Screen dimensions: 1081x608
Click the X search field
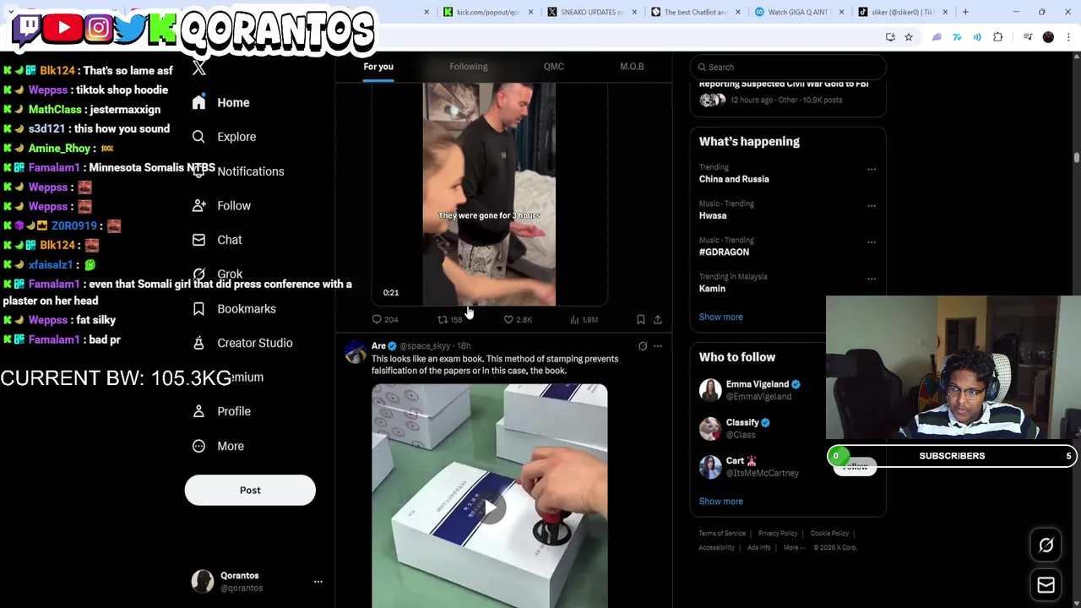[x=787, y=67]
